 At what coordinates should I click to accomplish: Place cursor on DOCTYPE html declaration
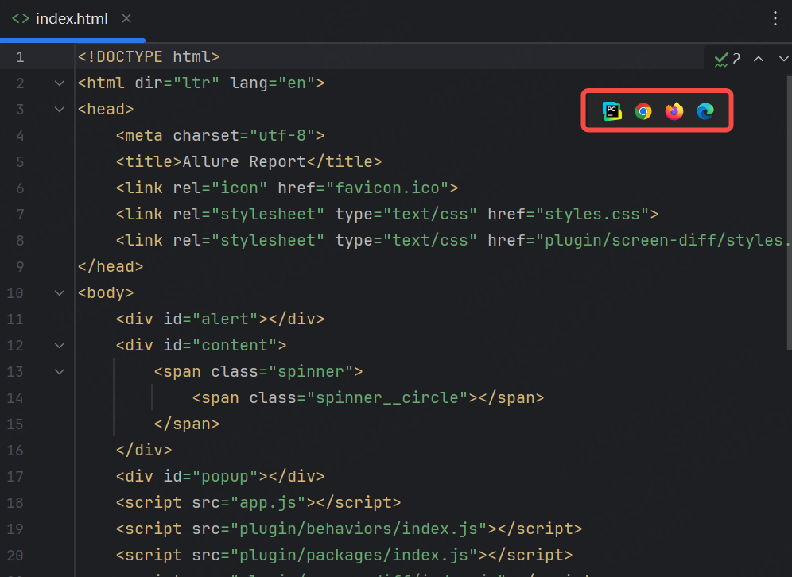[x=149, y=57]
